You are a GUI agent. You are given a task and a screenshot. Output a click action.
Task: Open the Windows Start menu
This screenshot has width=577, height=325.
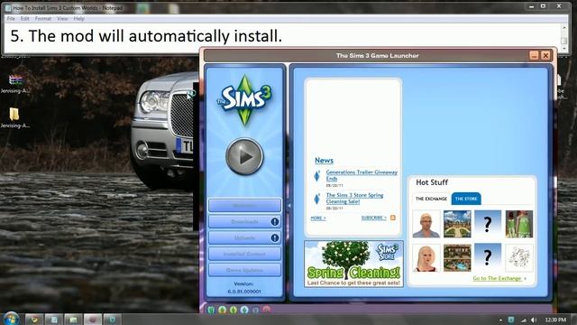pyautogui.click(x=11, y=319)
